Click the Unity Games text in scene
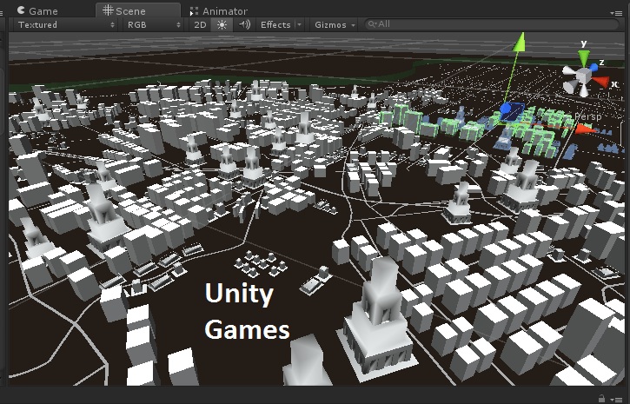Screen dimensions: 630x404 click(x=247, y=312)
